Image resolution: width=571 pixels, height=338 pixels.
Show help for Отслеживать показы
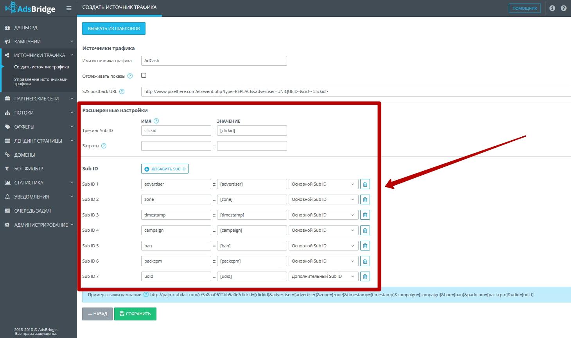coord(130,76)
